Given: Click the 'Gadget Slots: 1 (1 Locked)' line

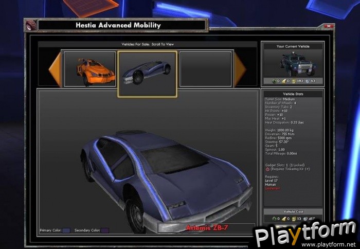Looking at the screenshot, I should [285, 165].
